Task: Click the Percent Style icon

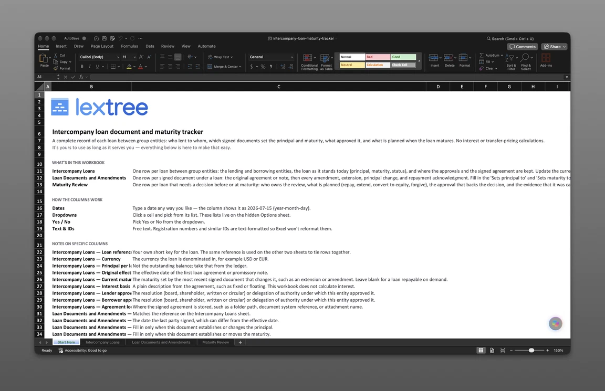Action: point(263,67)
